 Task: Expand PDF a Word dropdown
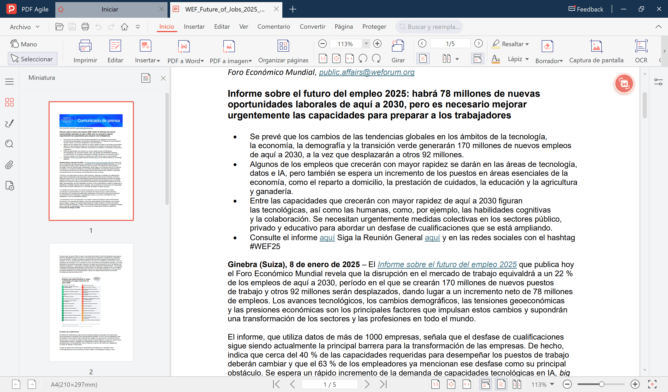tap(202, 61)
